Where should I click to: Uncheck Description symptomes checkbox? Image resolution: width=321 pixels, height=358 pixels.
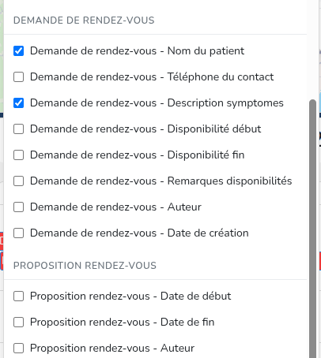pyautogui.click(x=19, y=103)
